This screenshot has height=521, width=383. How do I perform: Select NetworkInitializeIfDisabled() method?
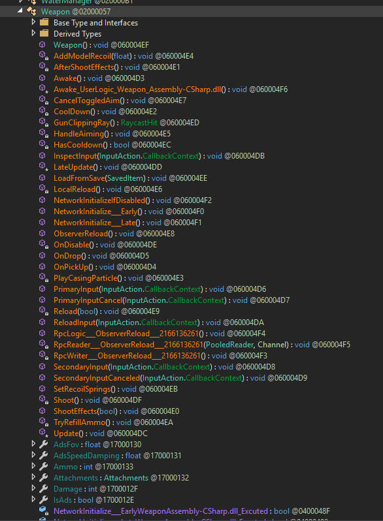(x=133, y=200)
